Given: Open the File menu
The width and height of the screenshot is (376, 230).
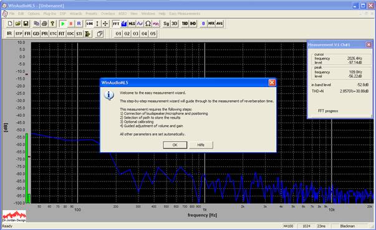Looking at the screenshot, I should 12,14.
